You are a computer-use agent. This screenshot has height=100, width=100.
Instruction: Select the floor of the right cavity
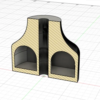click(63, 71)
